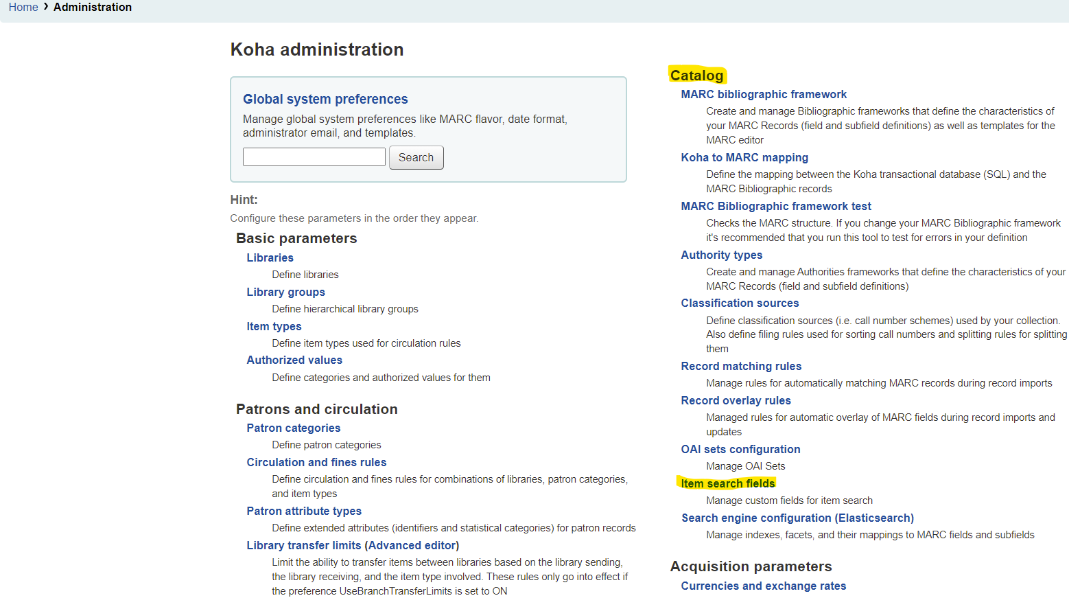This screenshot has width=1069, height=598.
Task: Open Circulation and fines rules
Action: (x=317, y=462)
